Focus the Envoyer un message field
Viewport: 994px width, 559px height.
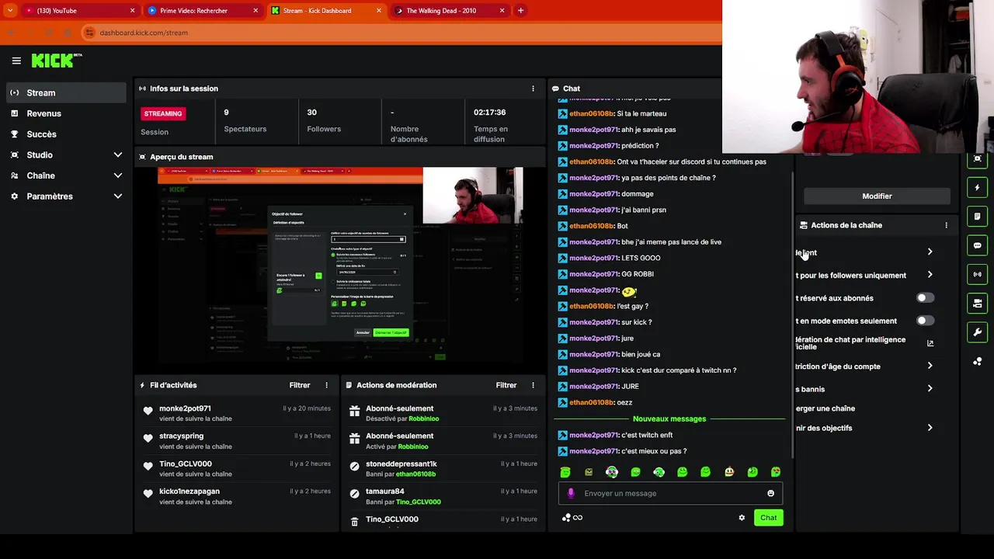(670, 493)
